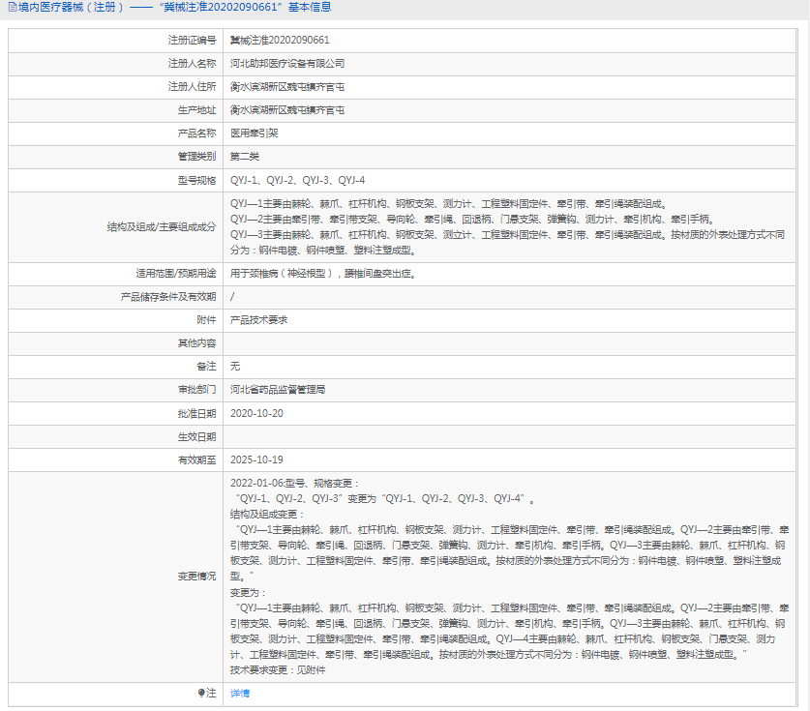Click the 注册证编号 label

coord(192,41)
